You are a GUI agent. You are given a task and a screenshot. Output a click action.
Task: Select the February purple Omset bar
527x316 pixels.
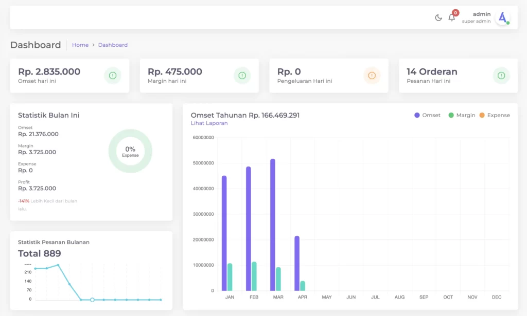tap(249, 229)
